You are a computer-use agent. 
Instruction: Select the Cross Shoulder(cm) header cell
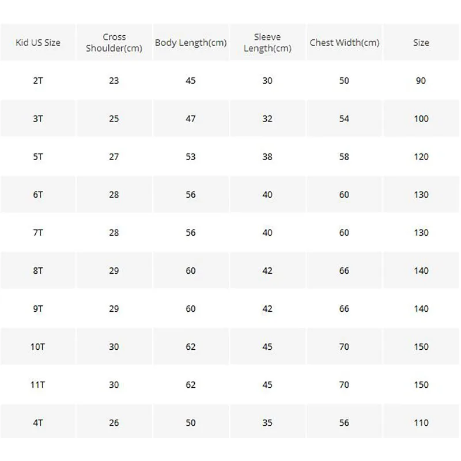(x=114, y=43)
